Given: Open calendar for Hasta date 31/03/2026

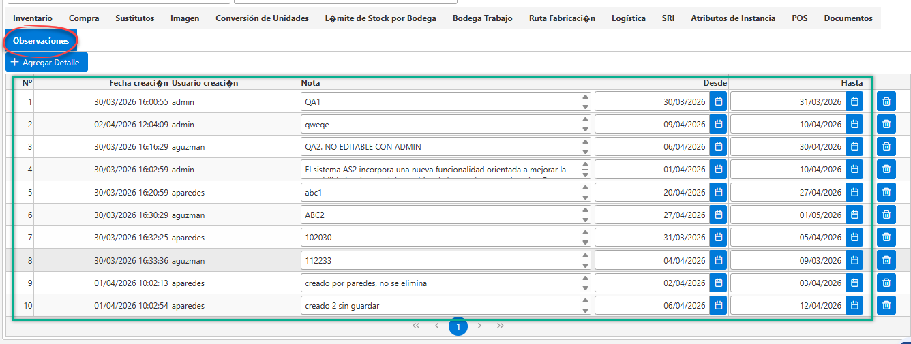Looking at the screenshot, I should (x=854, y=102).
